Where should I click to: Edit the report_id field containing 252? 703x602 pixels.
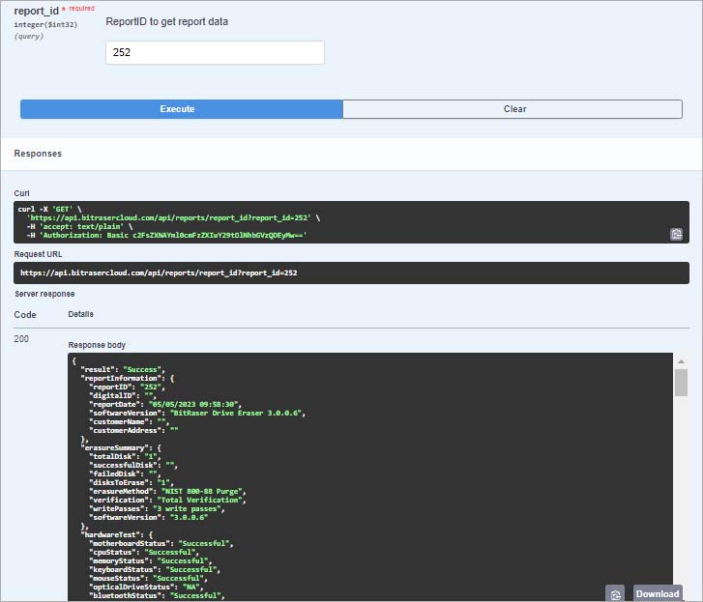[215, 52]
